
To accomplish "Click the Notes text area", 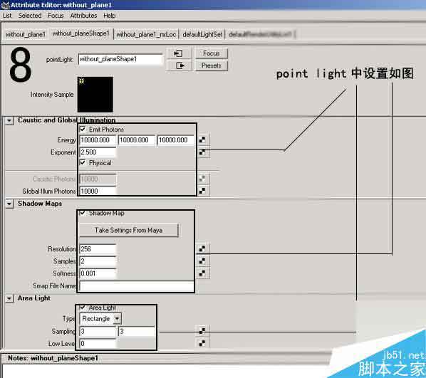I will pyautogui.click(x=166, y=372).
